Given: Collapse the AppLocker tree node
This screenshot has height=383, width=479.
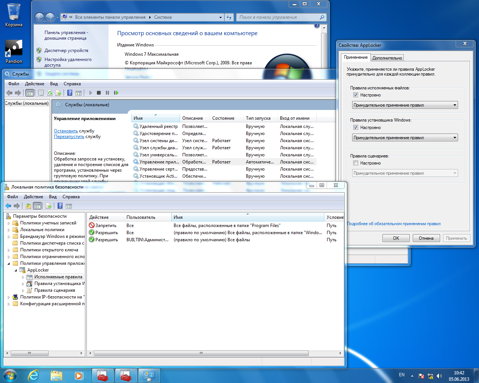Looking at the screenshot, I should pos(16,270).
